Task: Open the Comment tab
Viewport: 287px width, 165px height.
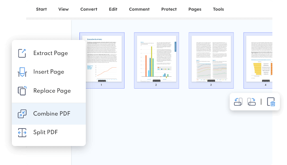Action: tap(139, 9)
